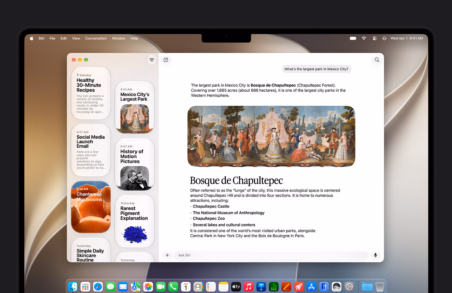Click the sidebar filter icon above conversations
Image resolution: width=452 pixels, height=293 pixels.
click(152, 60)
